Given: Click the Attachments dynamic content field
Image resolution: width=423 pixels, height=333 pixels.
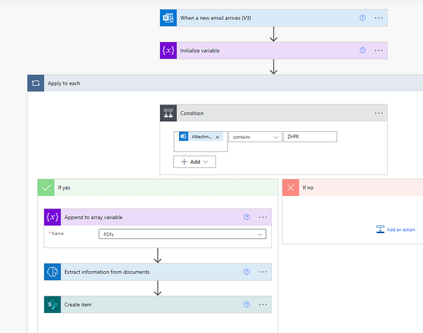Looking at the screenshot, I should (201, 142).
